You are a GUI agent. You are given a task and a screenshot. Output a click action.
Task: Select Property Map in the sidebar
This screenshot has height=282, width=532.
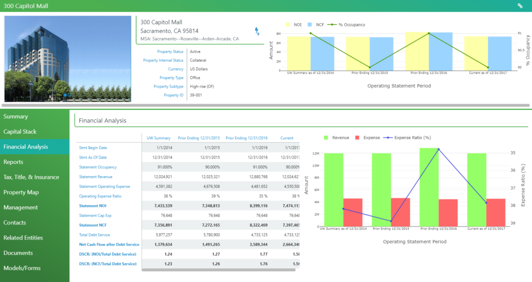point(22,192)
